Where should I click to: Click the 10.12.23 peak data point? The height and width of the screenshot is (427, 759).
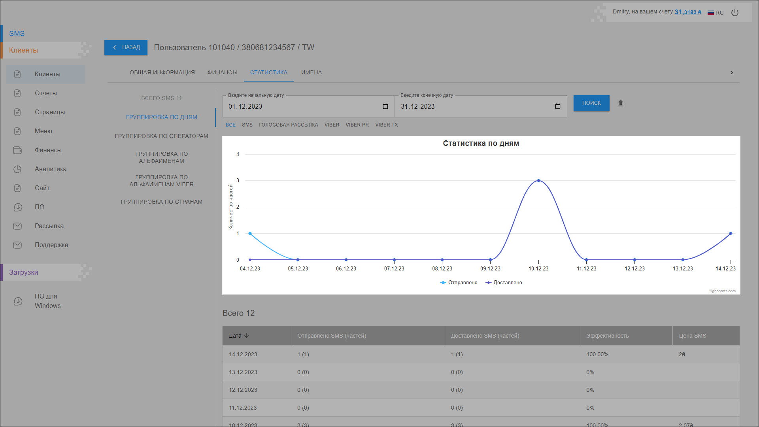538,181
